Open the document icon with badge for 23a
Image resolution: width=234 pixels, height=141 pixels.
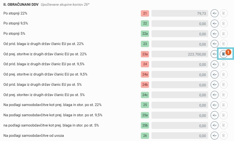coord(223,54)
